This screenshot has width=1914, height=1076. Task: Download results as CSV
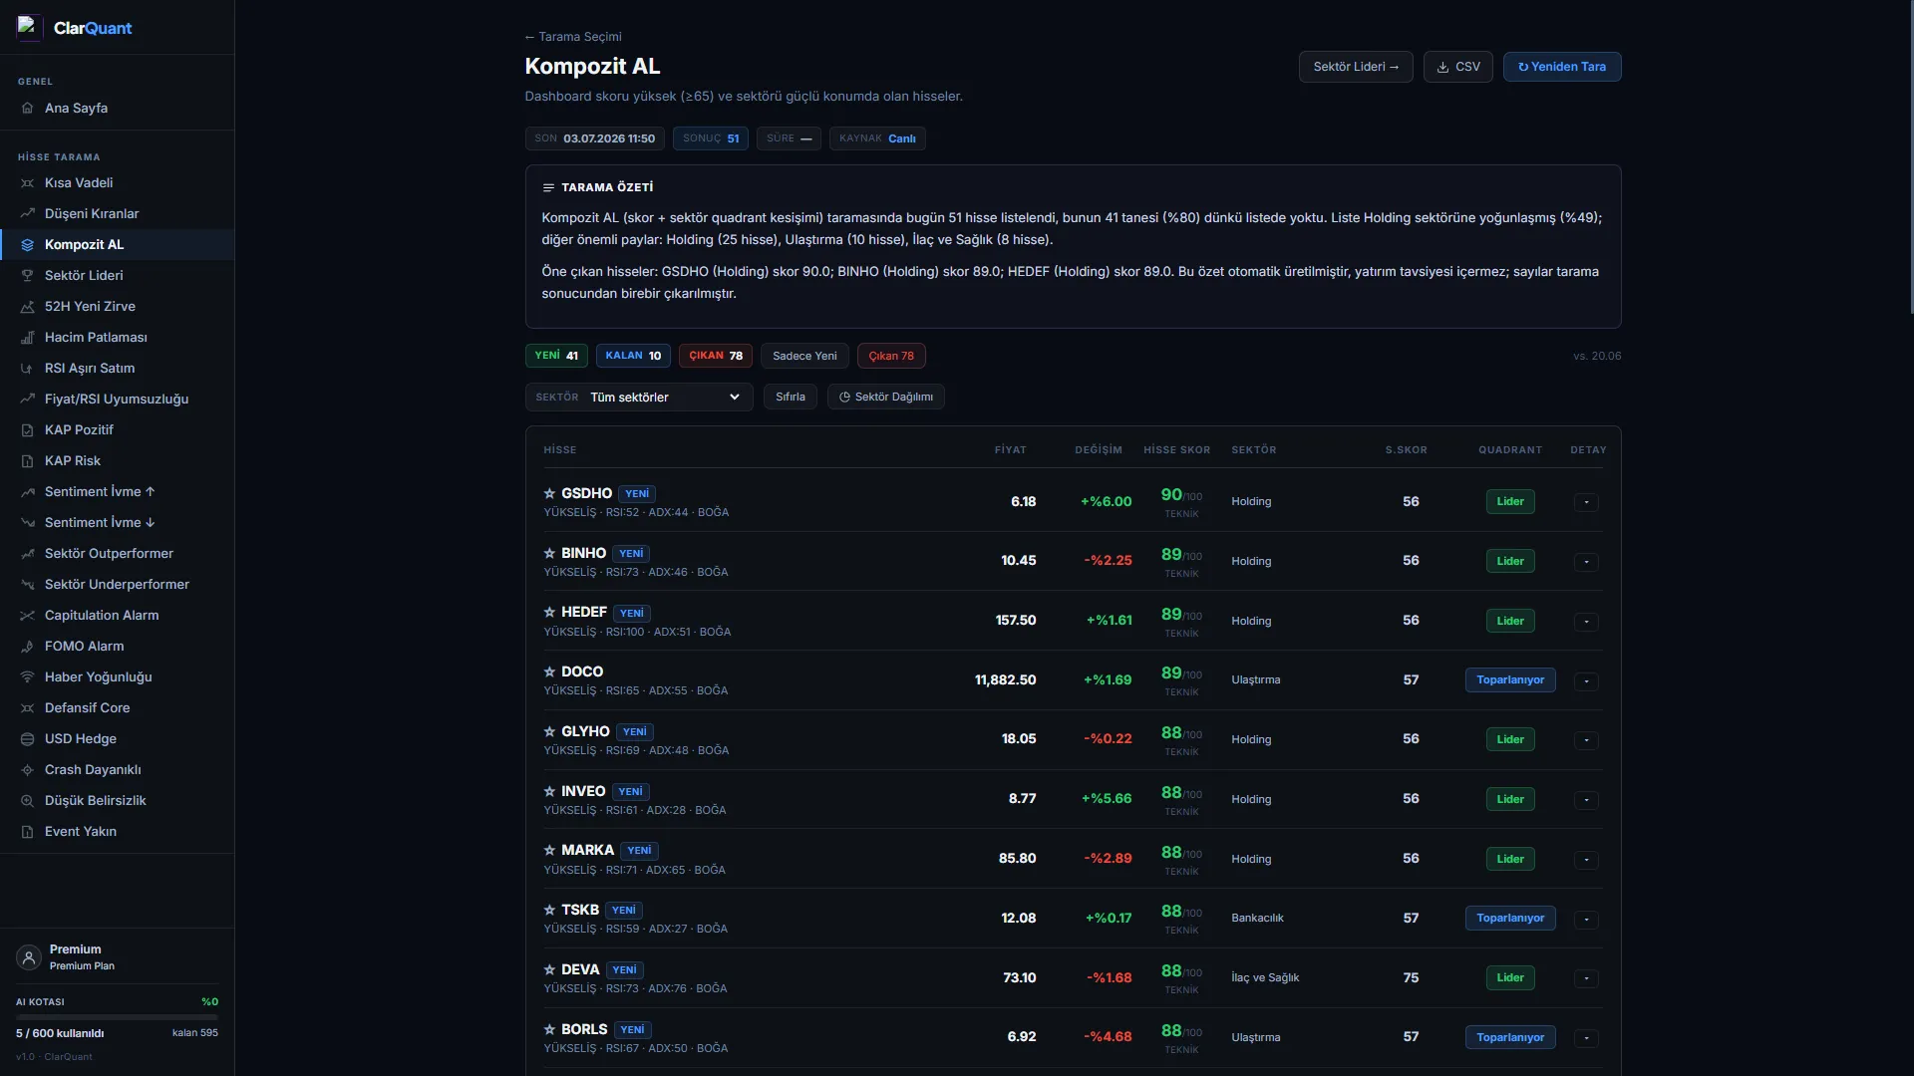click(1457, 67)
